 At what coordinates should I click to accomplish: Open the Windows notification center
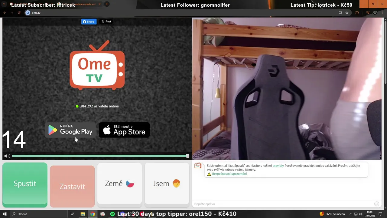click(380, 214)
